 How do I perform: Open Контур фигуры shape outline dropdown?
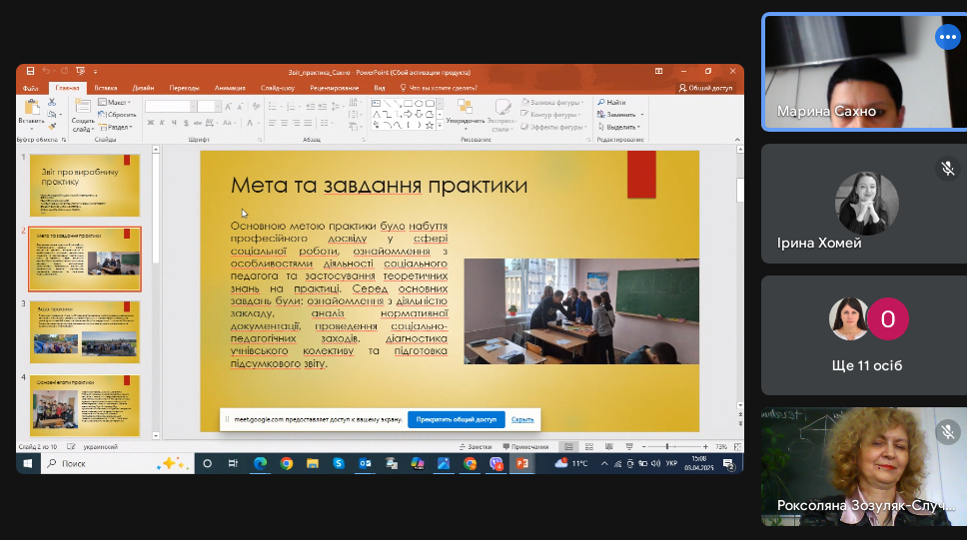click(x=550, y=115)
